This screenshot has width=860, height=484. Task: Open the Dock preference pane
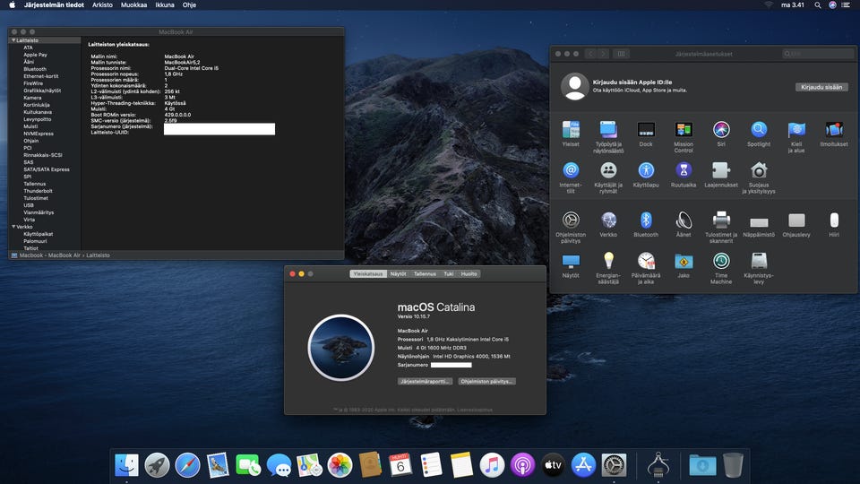[646, 130]
